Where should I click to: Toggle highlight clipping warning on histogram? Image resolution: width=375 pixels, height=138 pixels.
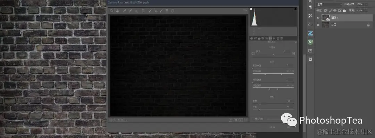[x=295, y=9]
